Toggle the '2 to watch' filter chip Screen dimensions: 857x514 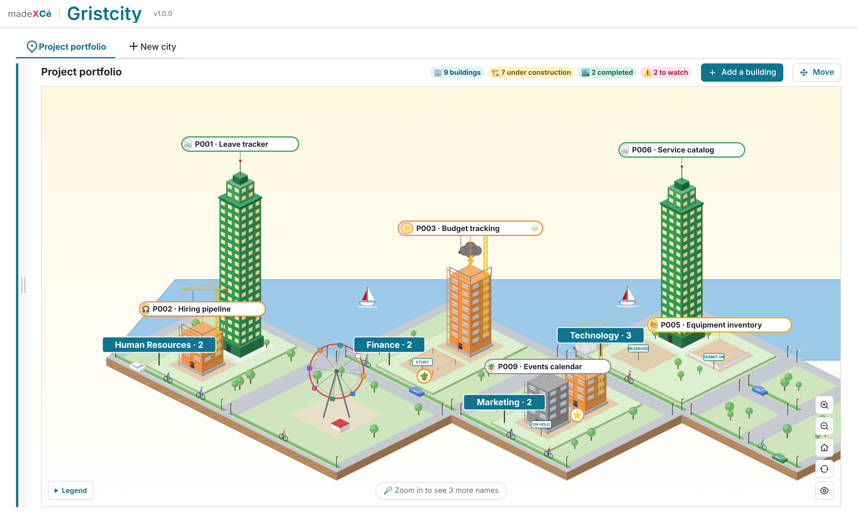[665, 73]
